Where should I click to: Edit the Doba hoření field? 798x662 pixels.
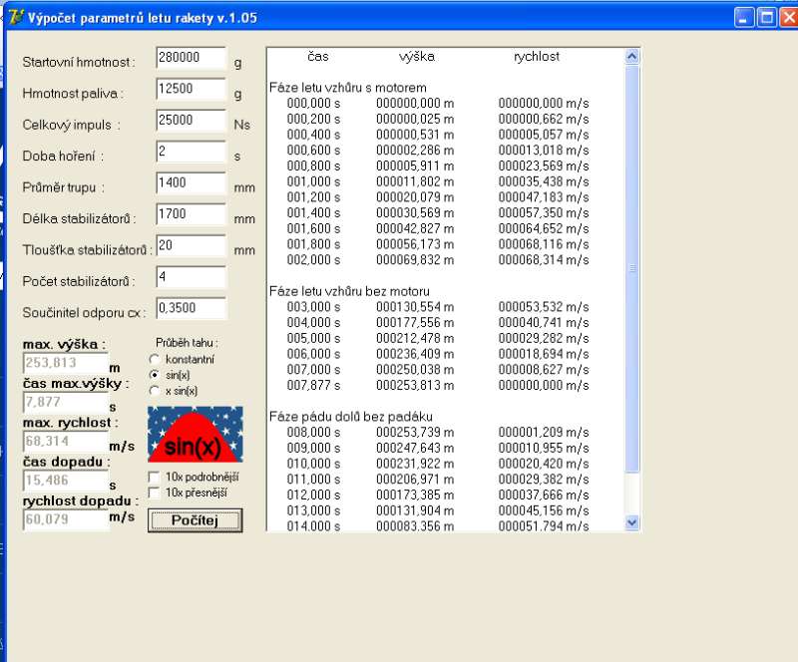[191, 153]
